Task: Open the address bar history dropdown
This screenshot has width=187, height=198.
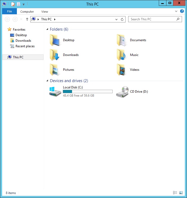Action: (x=117, y=19)
